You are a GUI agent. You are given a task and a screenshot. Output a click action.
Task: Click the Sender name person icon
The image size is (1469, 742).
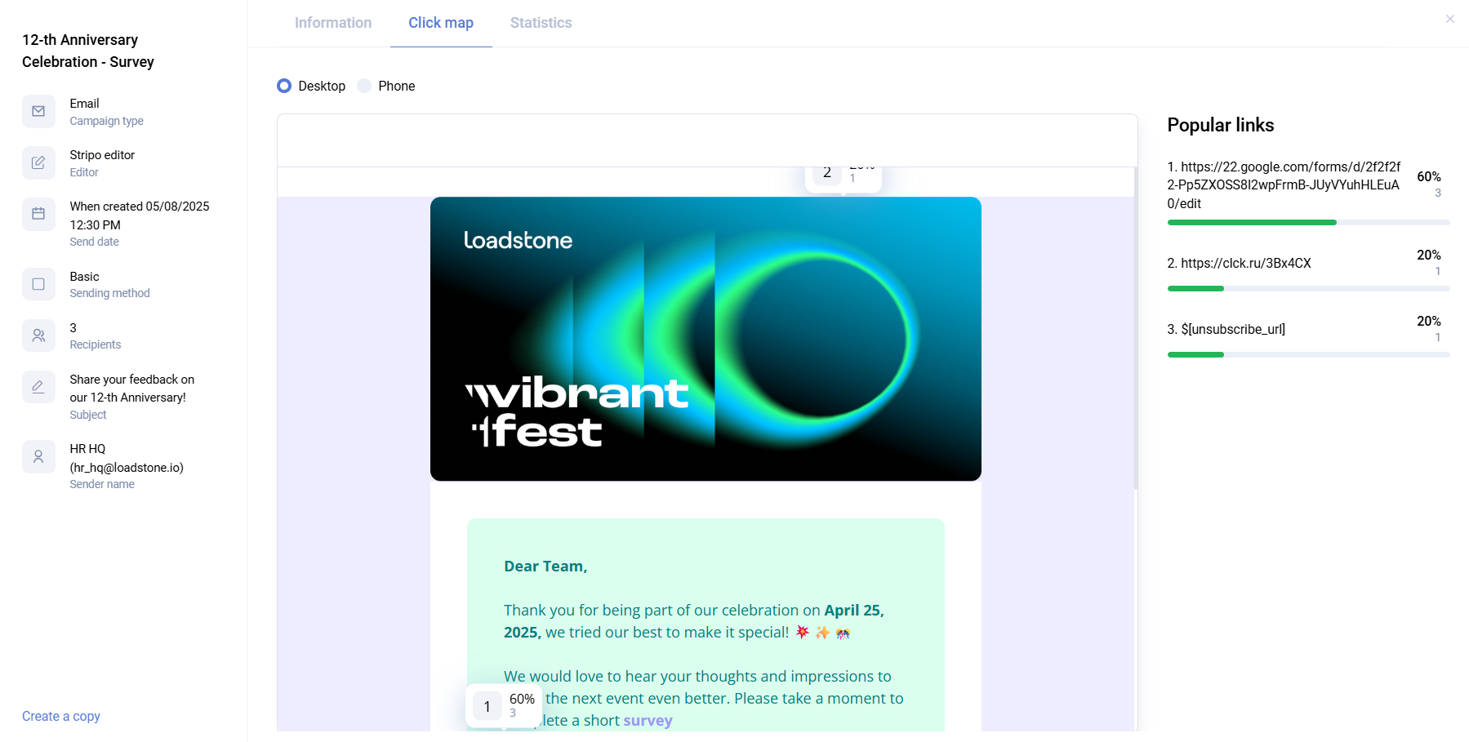tap(38, 457)
